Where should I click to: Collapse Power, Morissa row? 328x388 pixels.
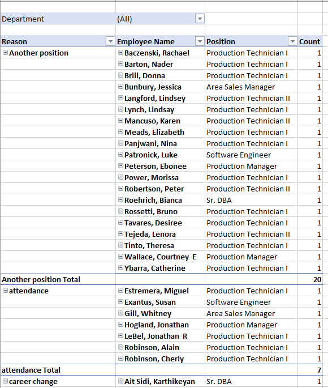(x=120, y=177)
